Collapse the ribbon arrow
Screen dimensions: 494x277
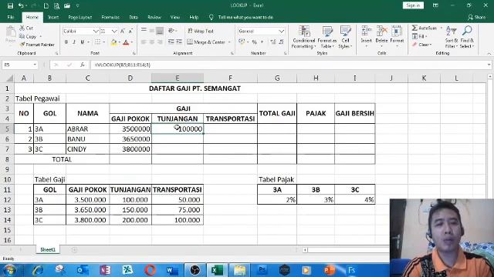489,54
